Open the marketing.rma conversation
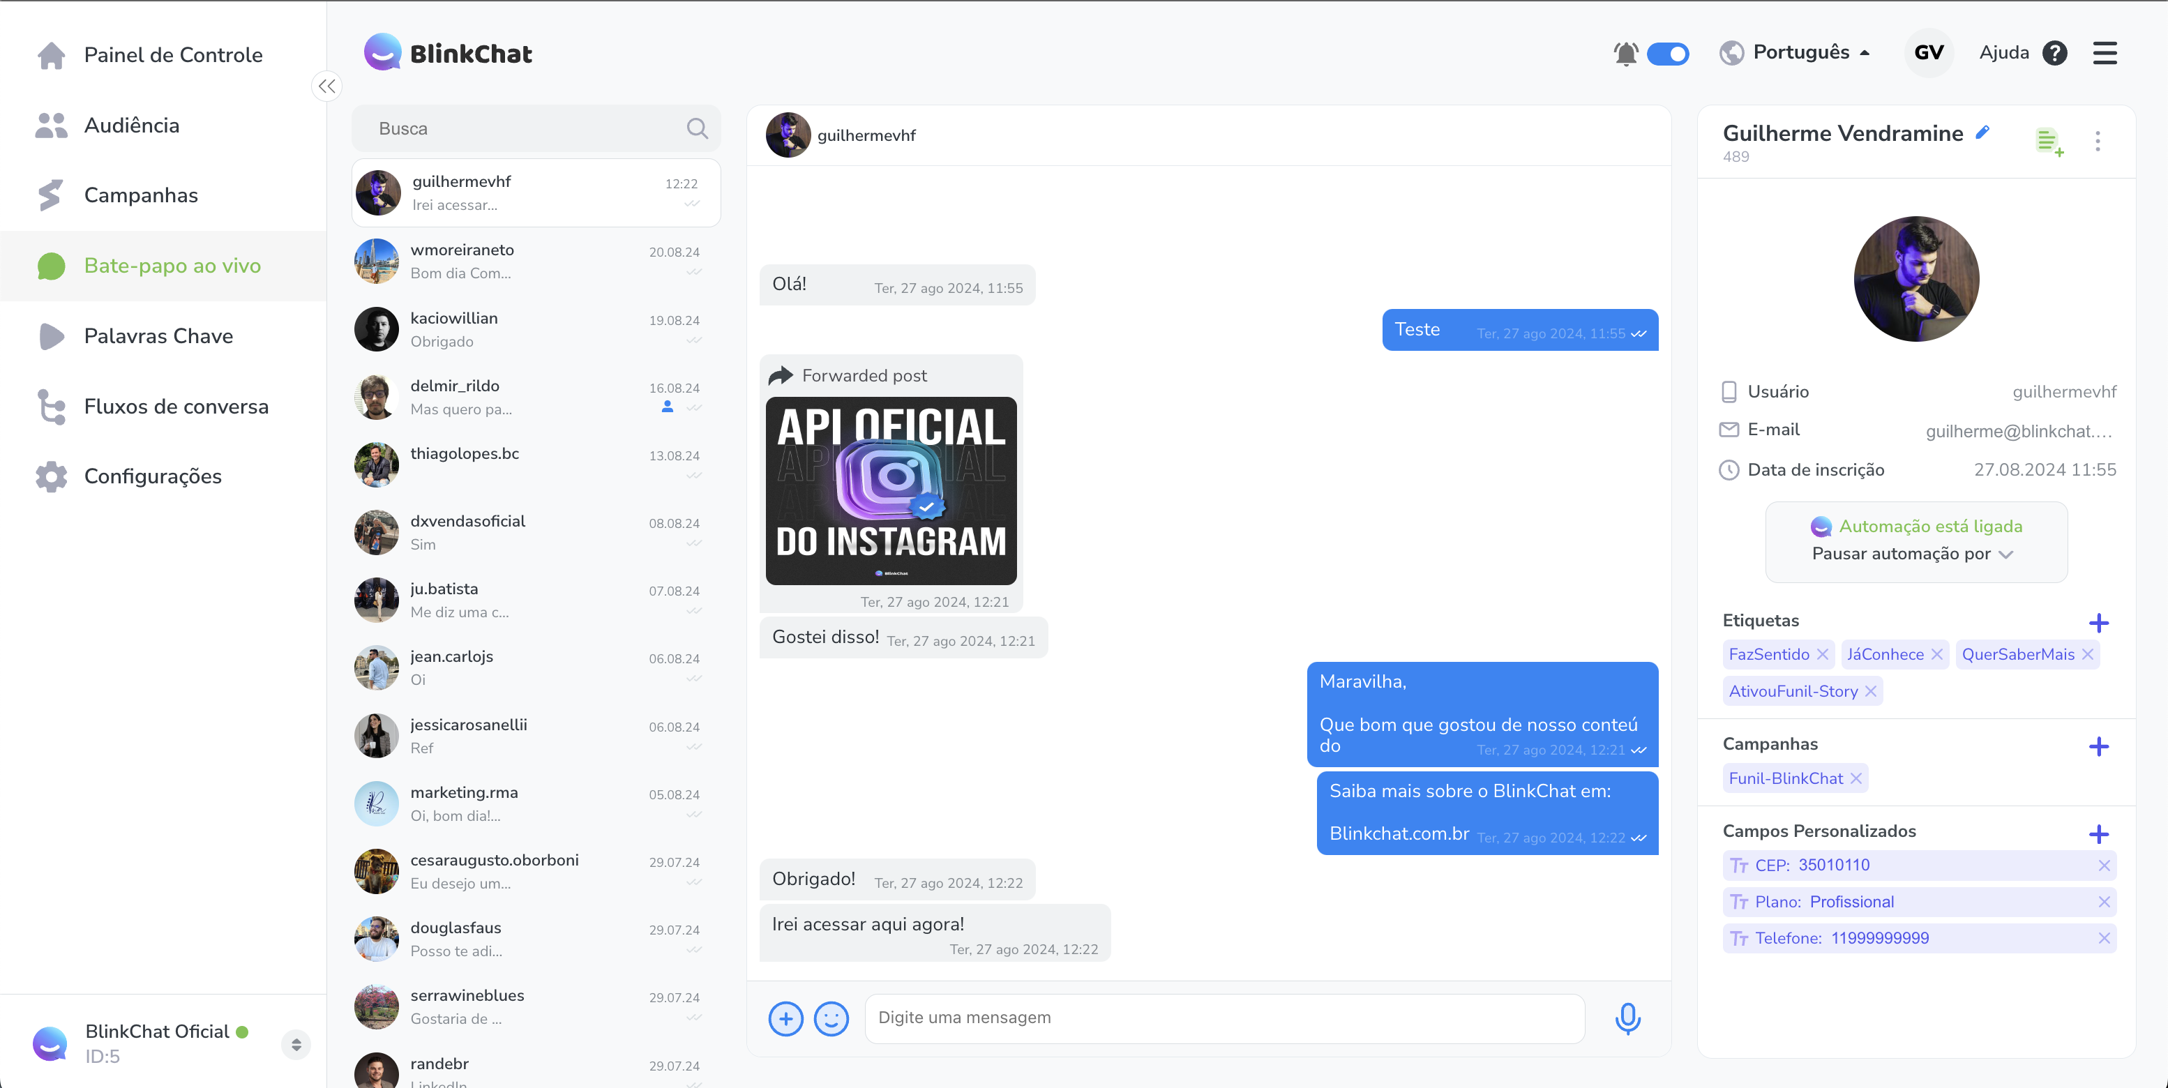 [x=535, y=803]
